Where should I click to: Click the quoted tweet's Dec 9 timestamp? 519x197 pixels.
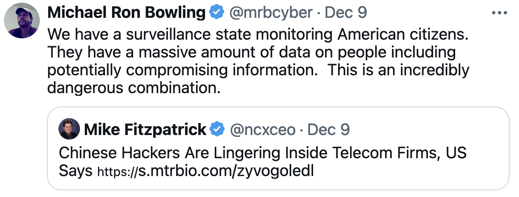point(329,130)
